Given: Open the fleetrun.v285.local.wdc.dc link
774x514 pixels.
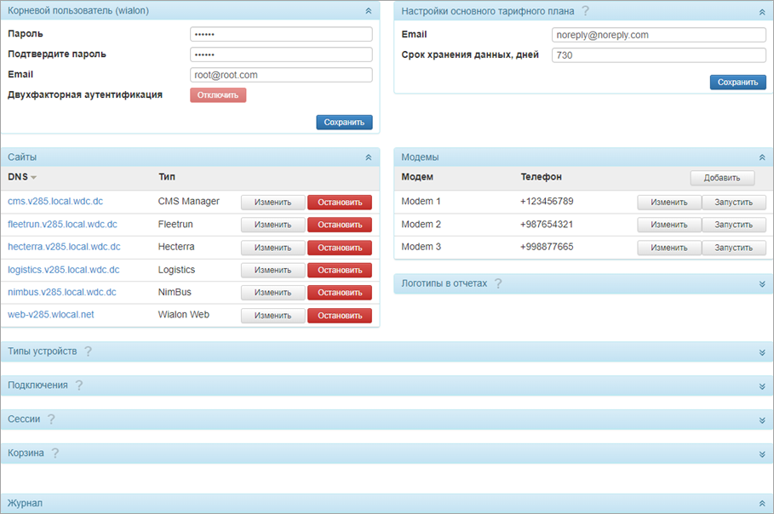Looking at the screenshot, I should pyautogui.click(x=62, y=224).
